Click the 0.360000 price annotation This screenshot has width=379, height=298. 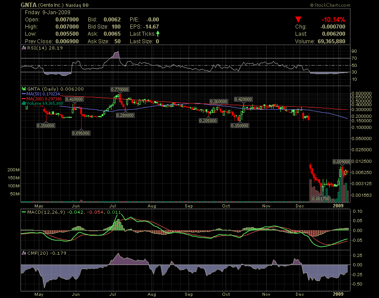[x=218, y=102]
